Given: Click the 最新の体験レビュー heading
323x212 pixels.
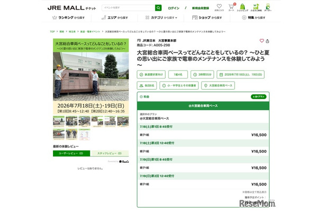Looking at the screenshot, I should coord(66,146).
